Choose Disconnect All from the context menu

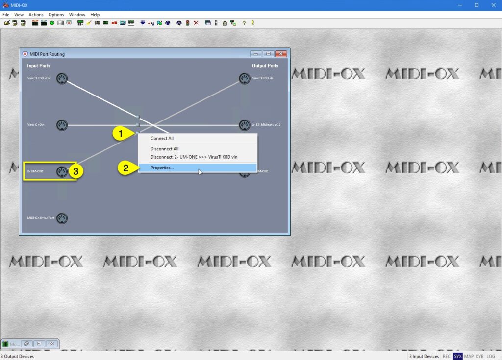[164, 149]
